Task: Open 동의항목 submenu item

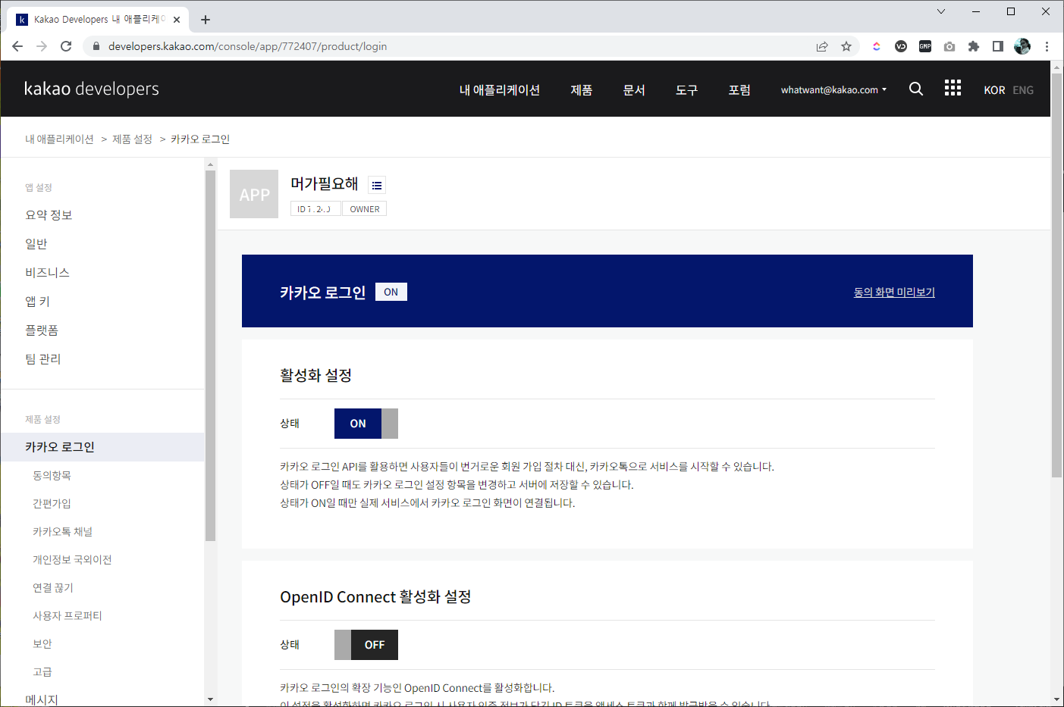Action: [52, 475]
